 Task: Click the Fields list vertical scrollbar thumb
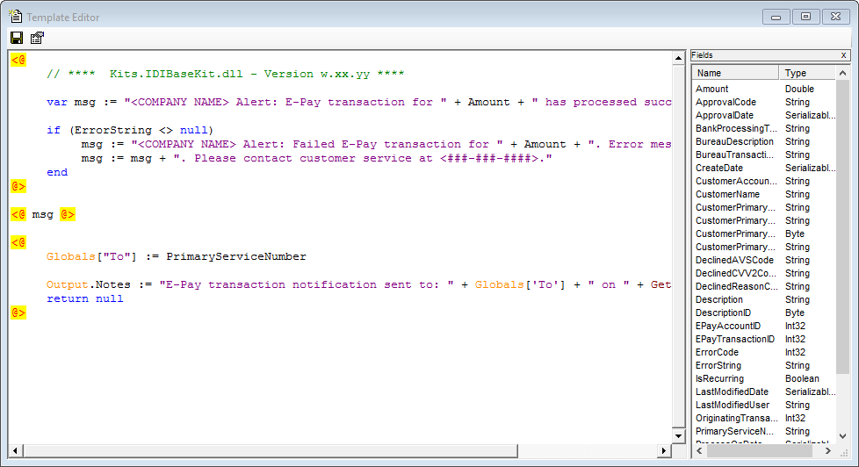point(842,227)
